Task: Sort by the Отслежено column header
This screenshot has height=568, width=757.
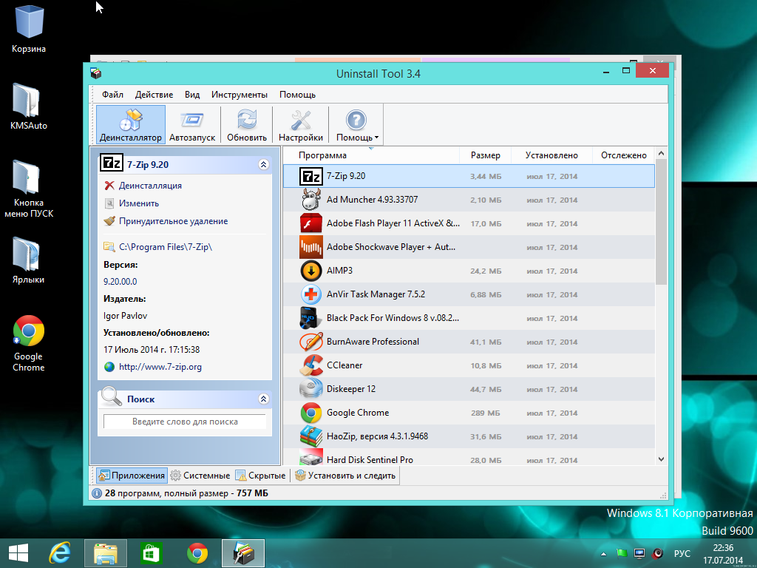Action: coord(623,155)
